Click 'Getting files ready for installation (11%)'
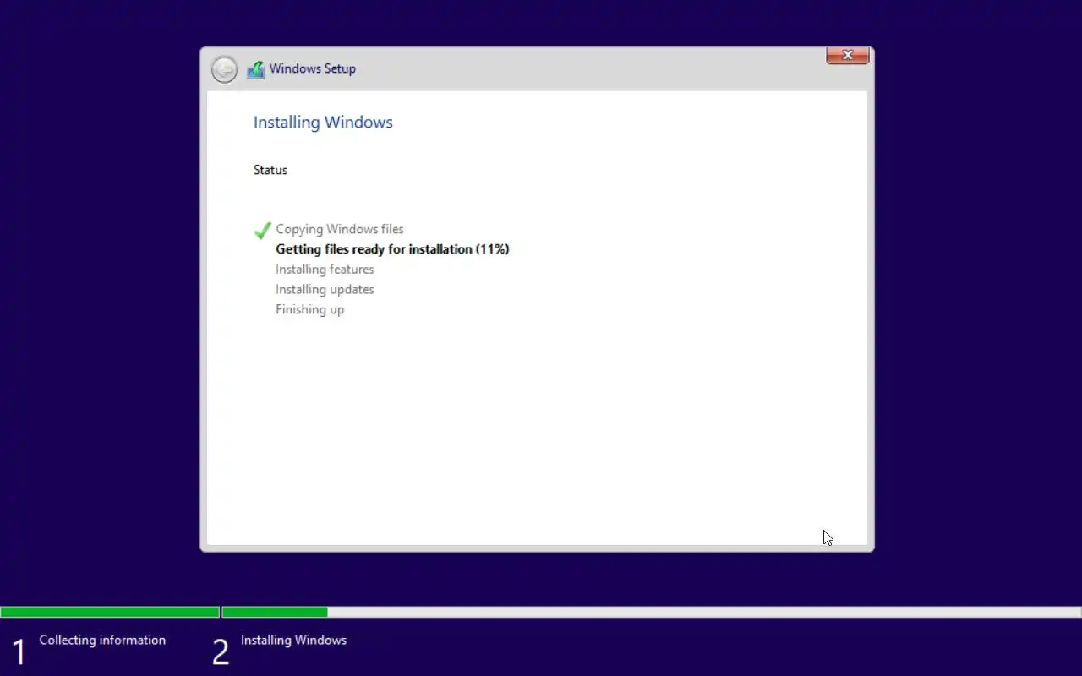1082x676 pixels. coord(392,249)
